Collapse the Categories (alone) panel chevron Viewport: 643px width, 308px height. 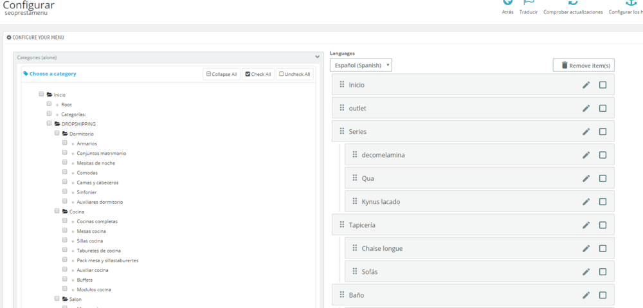(x=317, y=57)
